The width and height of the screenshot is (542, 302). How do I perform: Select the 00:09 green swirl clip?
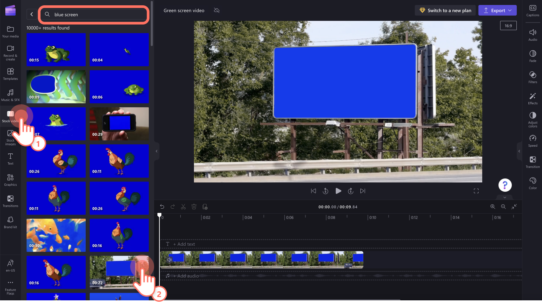(56, 87)
